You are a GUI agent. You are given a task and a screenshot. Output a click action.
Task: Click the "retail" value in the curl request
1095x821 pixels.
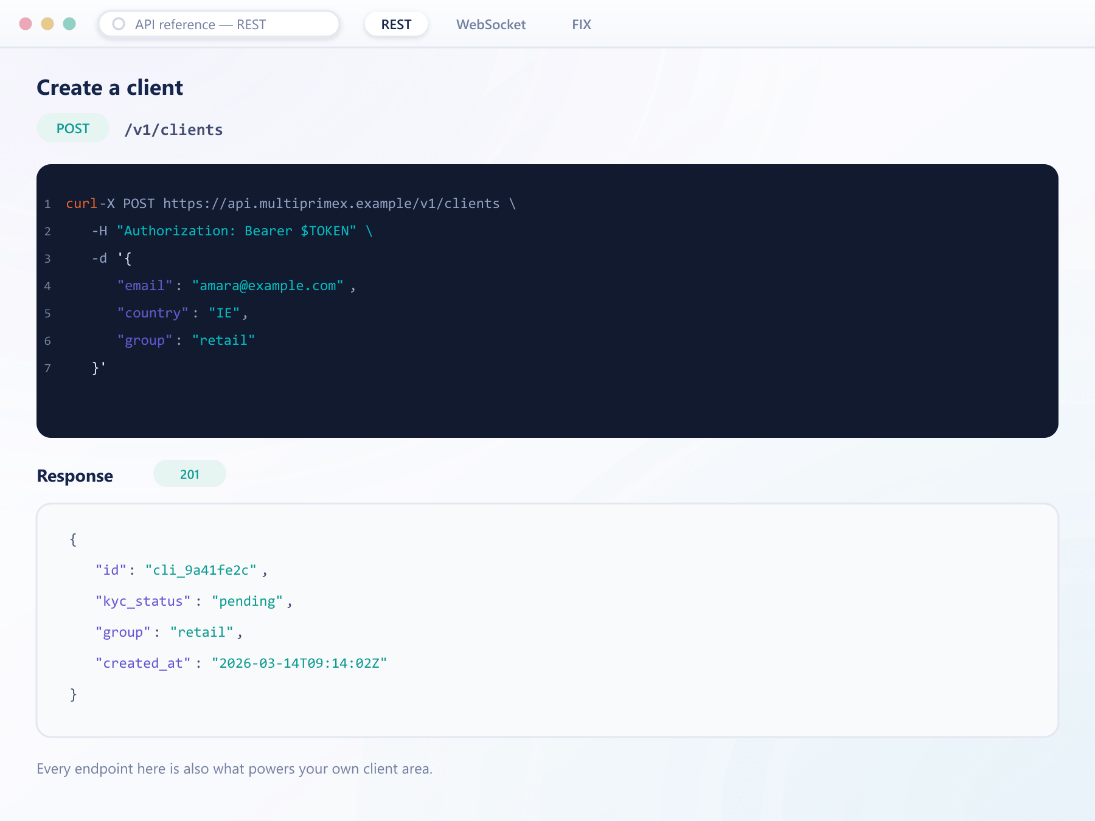pos(223,341)
